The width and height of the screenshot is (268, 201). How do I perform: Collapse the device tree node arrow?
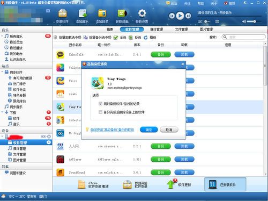click(2, 137)
